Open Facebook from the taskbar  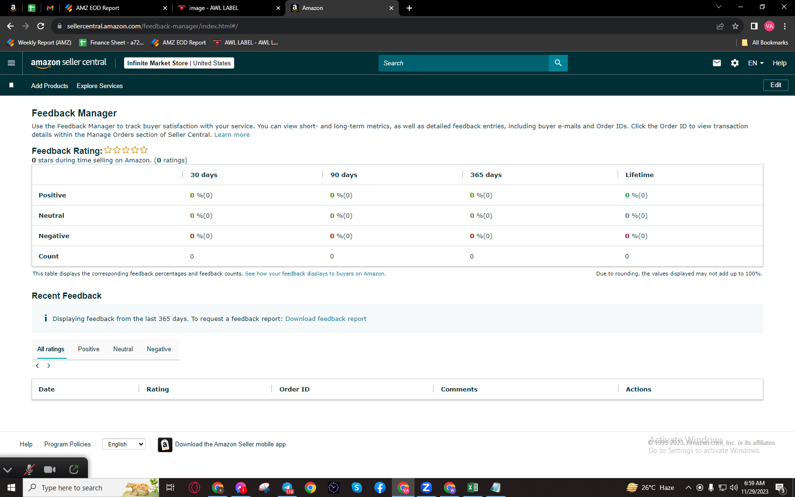(x=380, y=488)
